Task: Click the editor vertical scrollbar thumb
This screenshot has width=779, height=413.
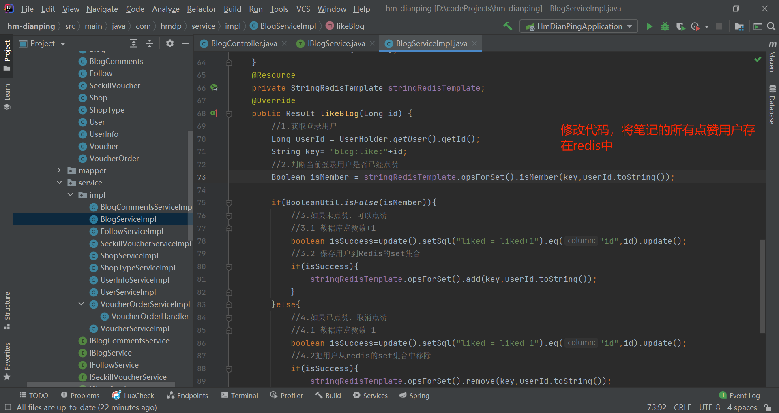Action: (762, 286)
